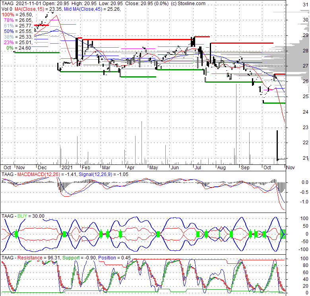The image size is (310, 296).
Task: Click the '2021' year axis label
Action: point(67,168)
